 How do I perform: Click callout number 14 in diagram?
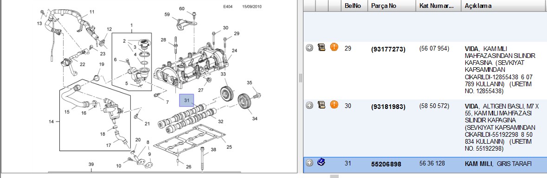coord(51,121)
